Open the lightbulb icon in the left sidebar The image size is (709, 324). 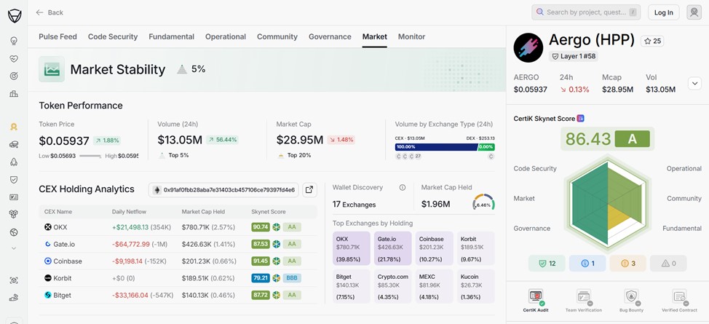point(14,42)
